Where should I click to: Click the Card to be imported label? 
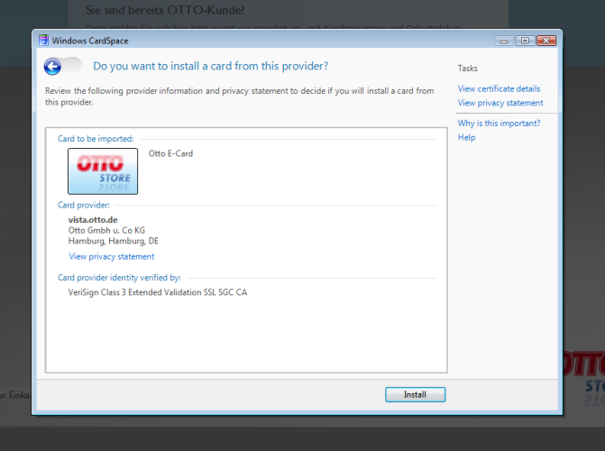coord(96,139)
